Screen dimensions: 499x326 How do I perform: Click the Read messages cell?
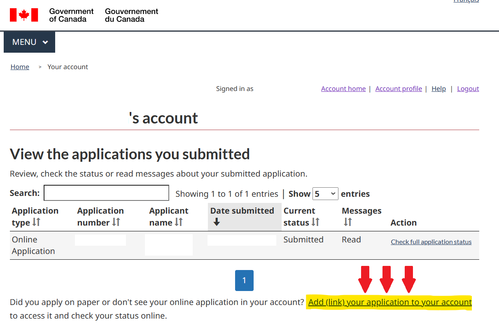351,240
